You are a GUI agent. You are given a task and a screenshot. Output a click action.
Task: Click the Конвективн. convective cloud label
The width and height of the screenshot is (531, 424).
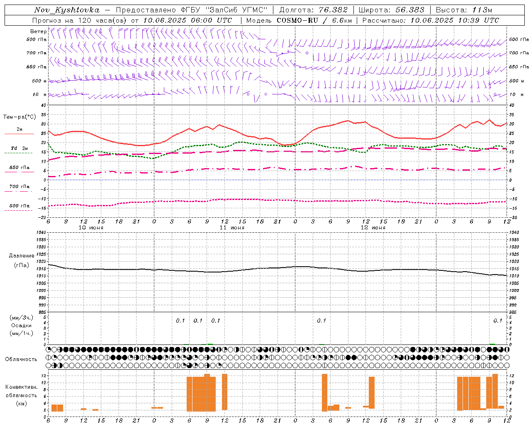tap(21, 387)
